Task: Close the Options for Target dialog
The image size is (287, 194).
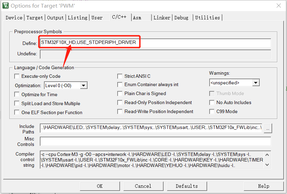Action: pos(279,6)
